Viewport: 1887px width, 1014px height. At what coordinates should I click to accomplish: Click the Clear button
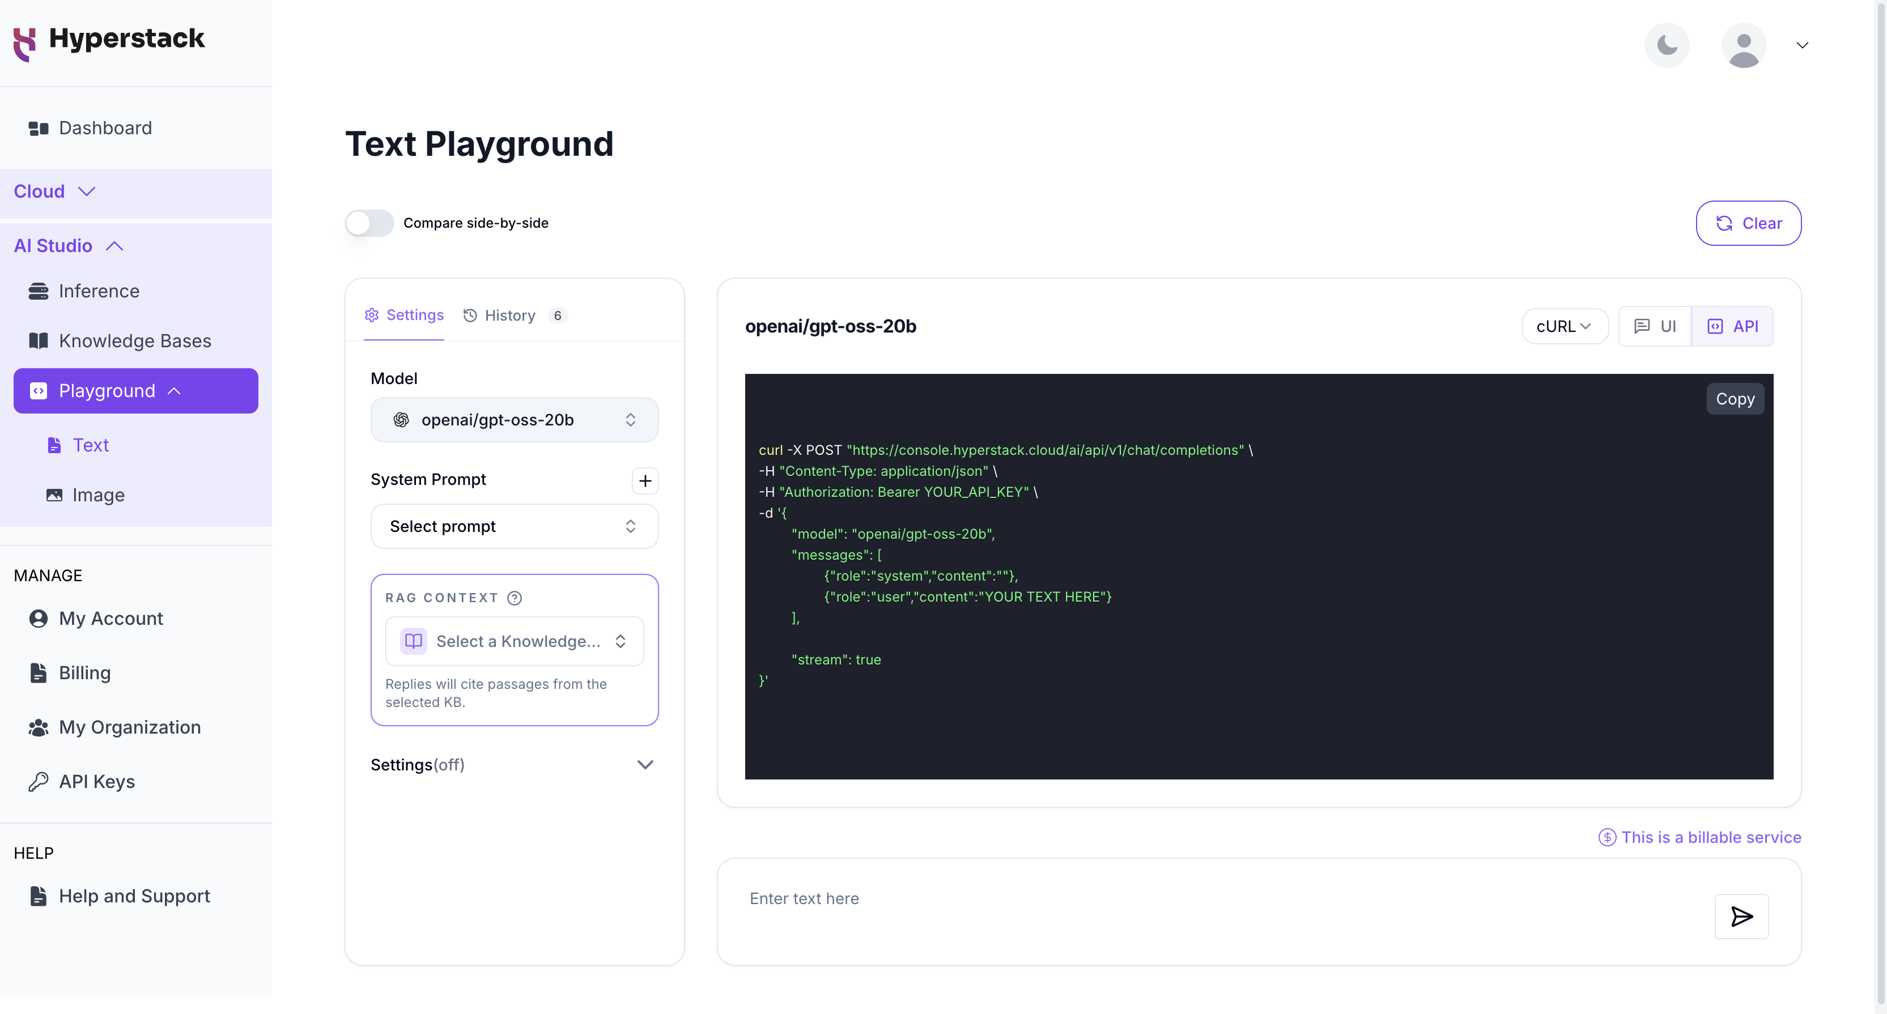point(1748,223)
